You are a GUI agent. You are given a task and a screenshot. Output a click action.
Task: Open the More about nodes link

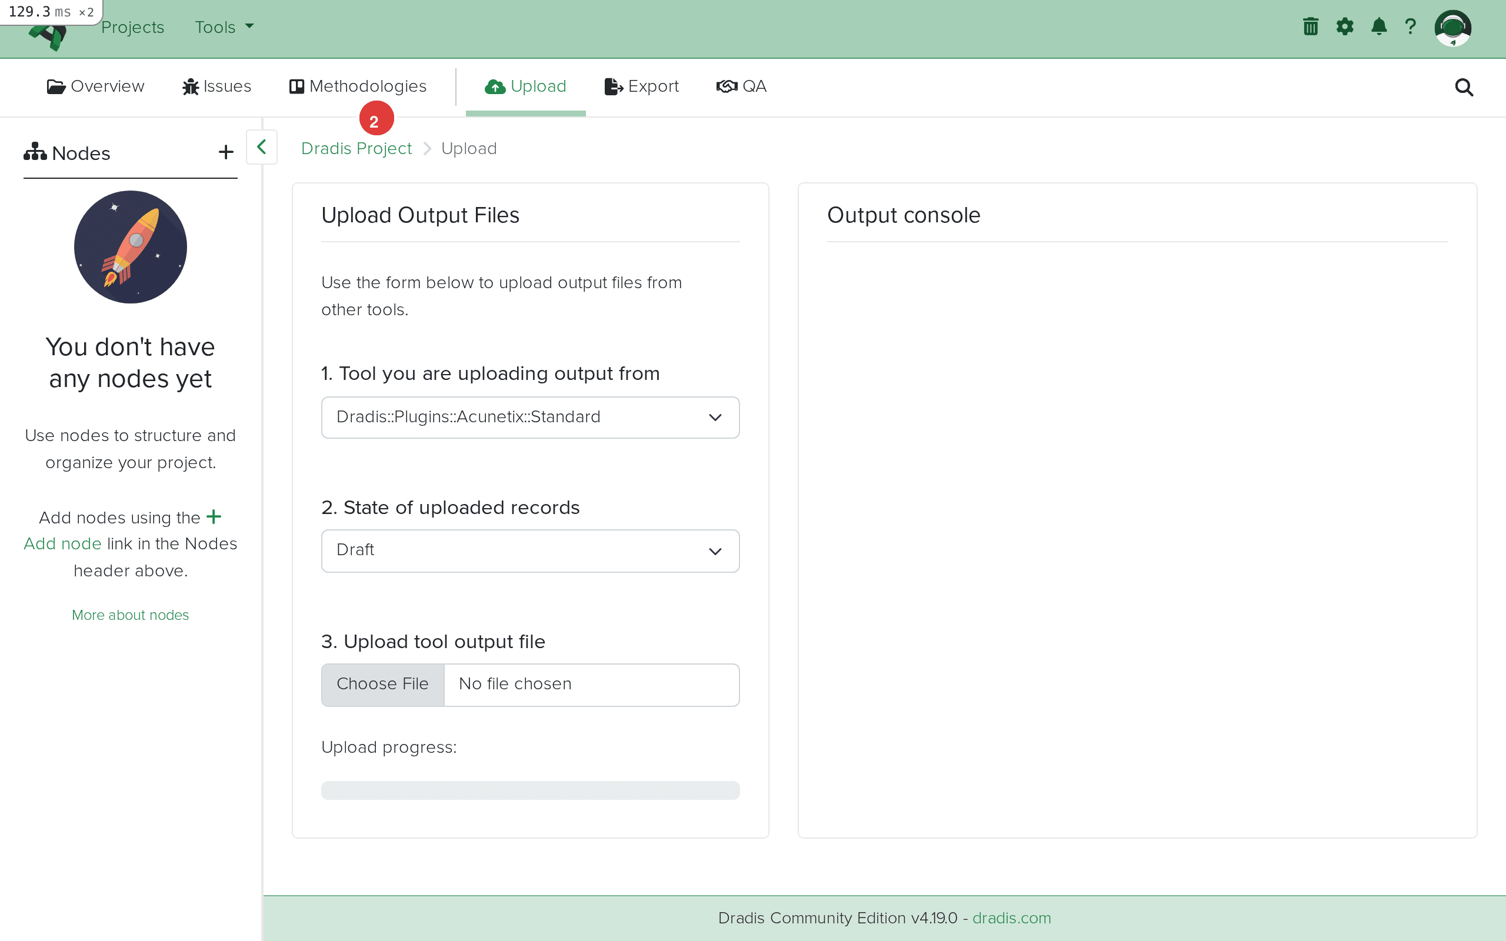pos(130,615)
